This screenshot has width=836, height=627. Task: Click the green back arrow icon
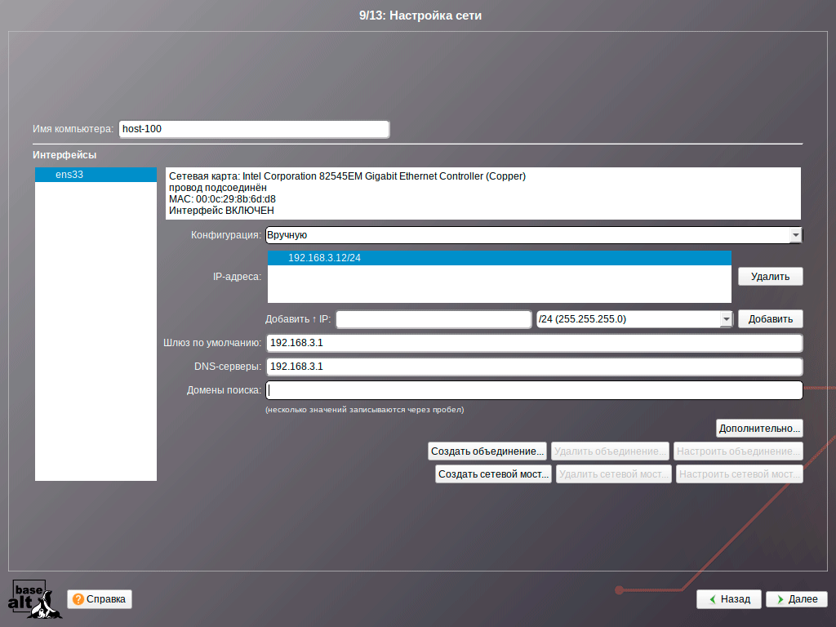(x=712, y=599)
